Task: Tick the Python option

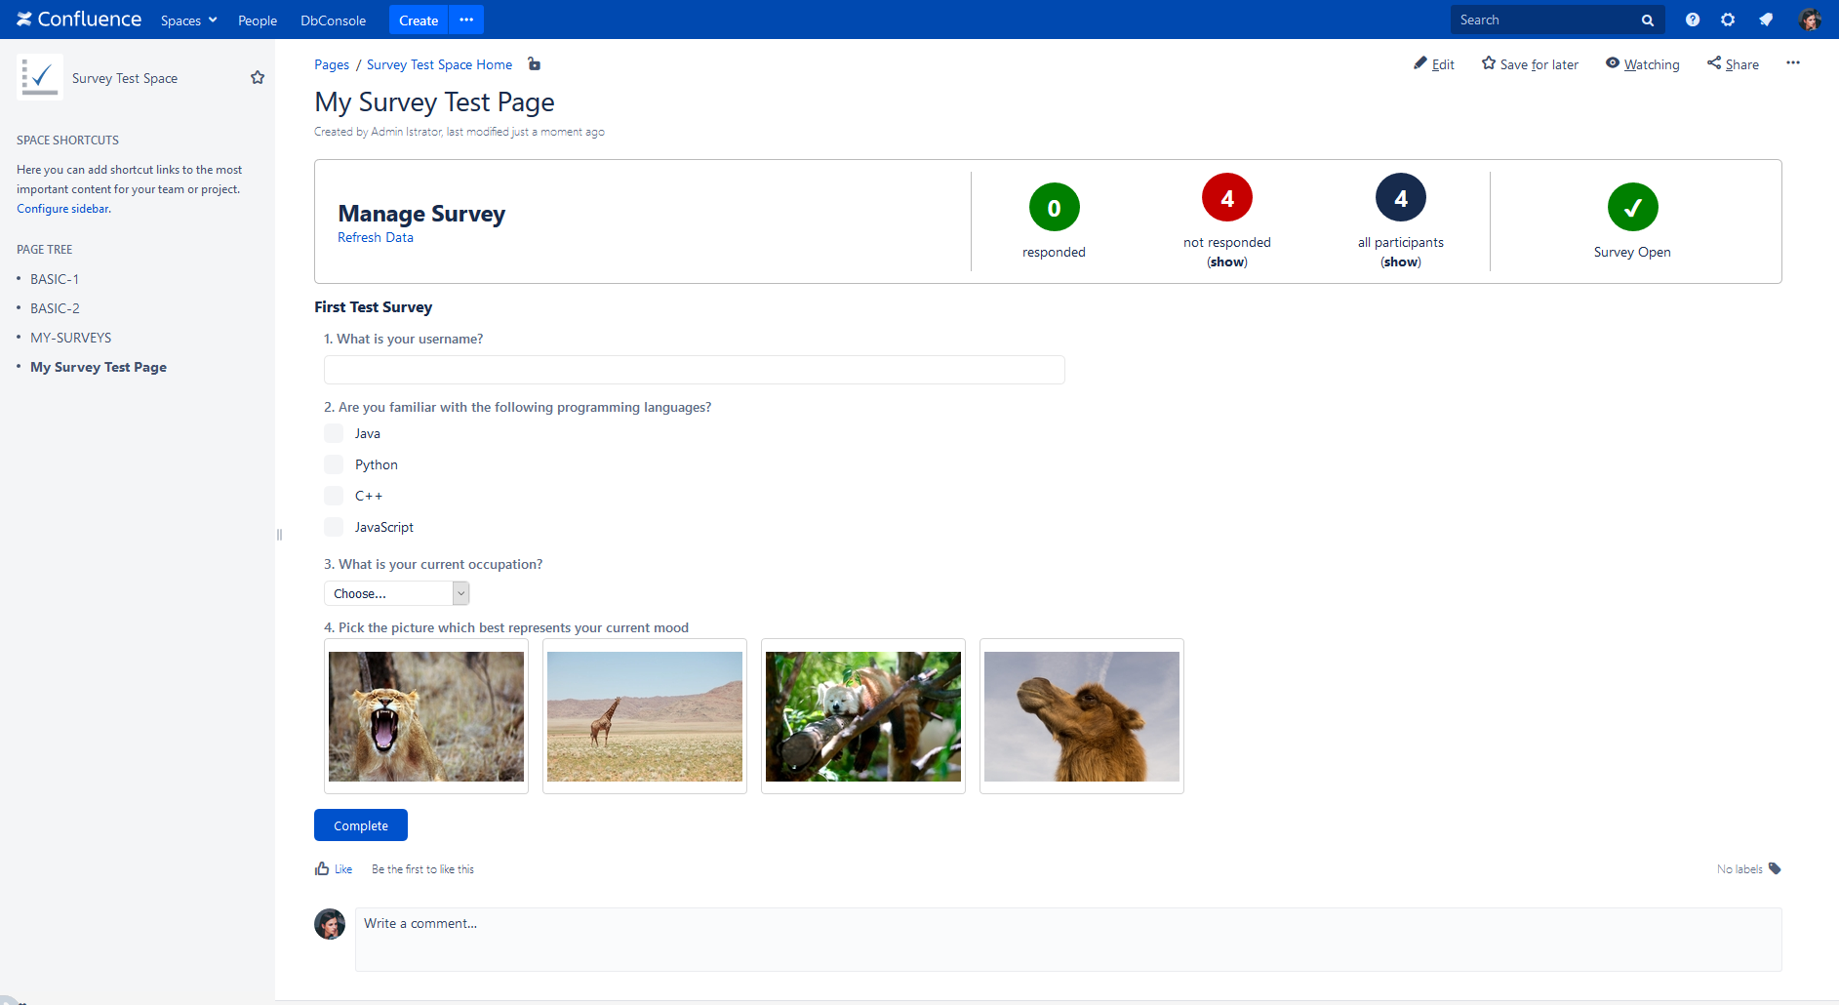Action: tap(334, 464)
